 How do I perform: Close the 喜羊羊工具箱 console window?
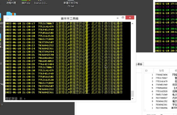pos(130,18)
